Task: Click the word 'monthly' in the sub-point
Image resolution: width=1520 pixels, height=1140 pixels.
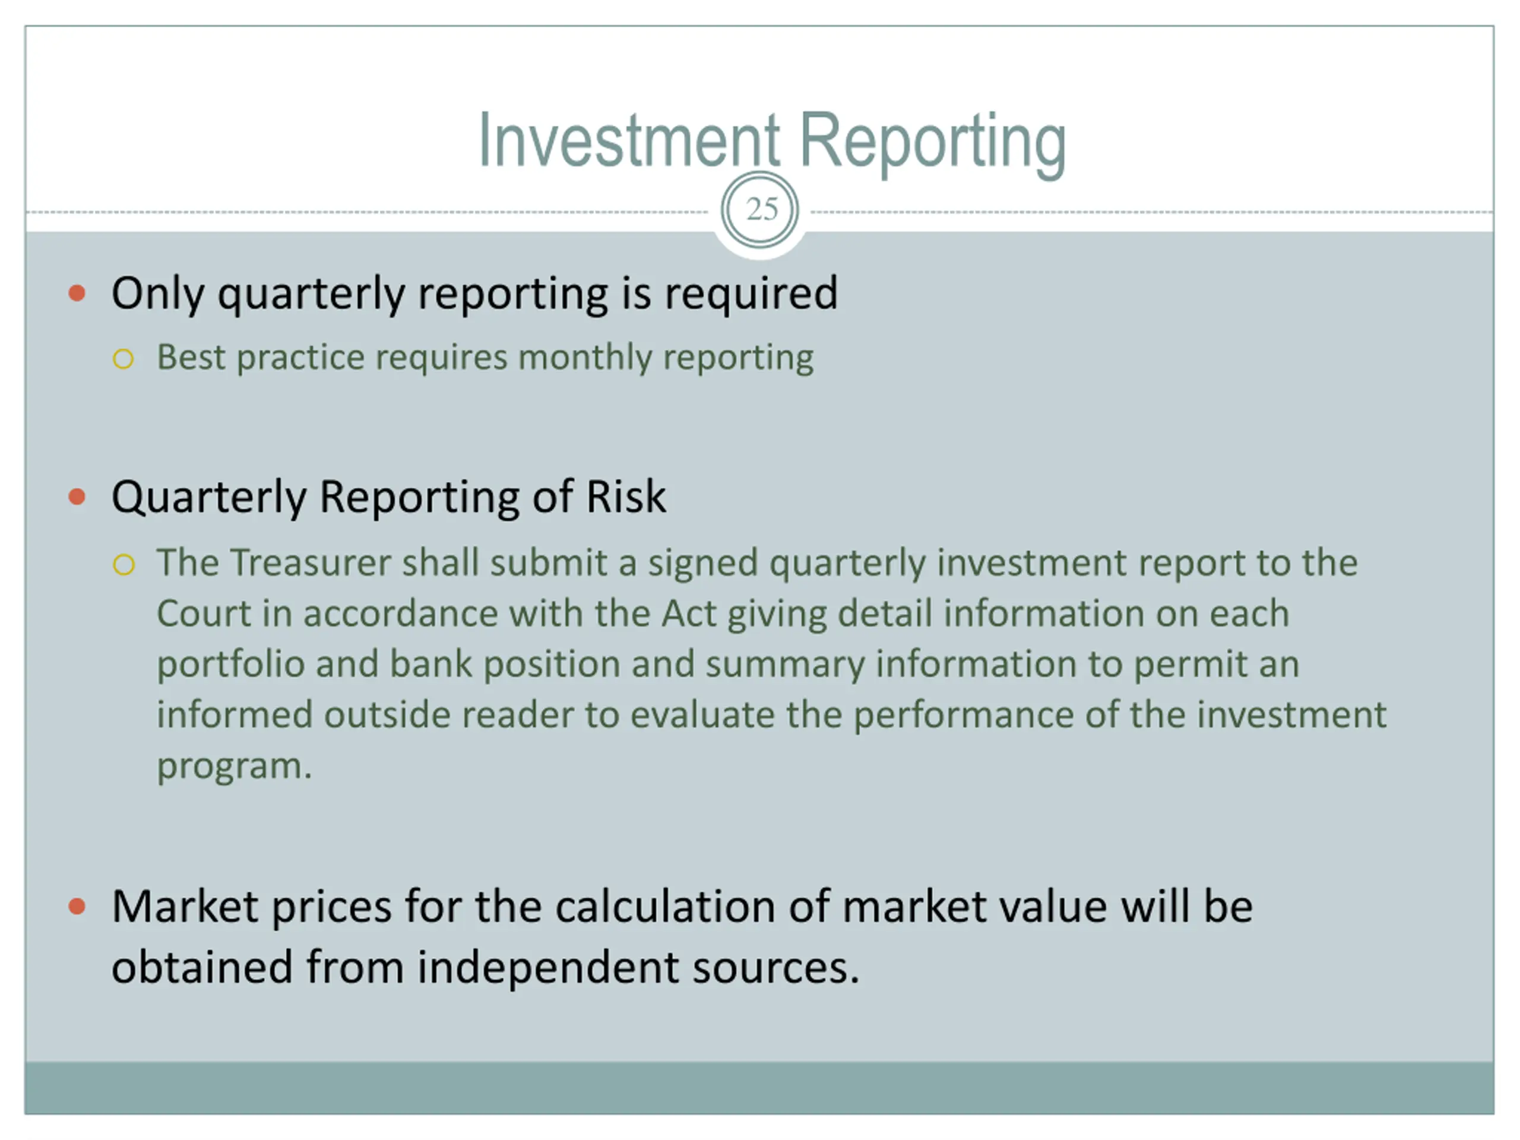Action: coord(585,357)
